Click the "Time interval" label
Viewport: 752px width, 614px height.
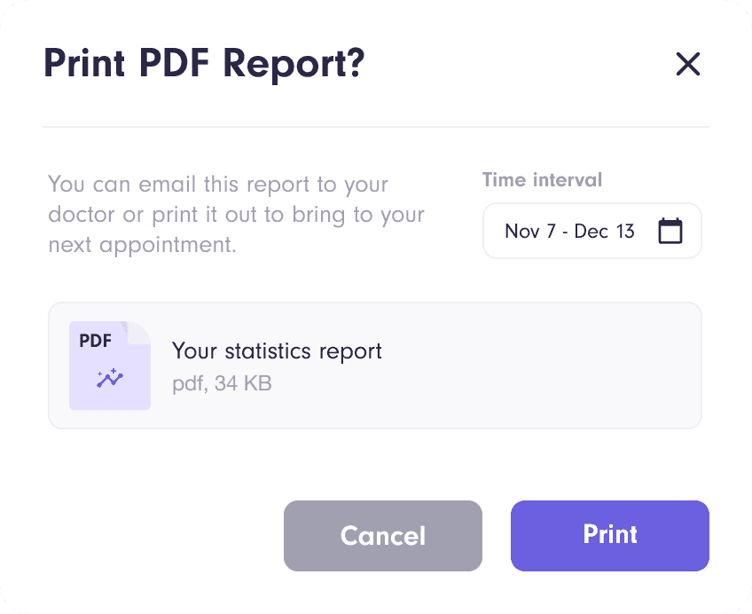542,180
